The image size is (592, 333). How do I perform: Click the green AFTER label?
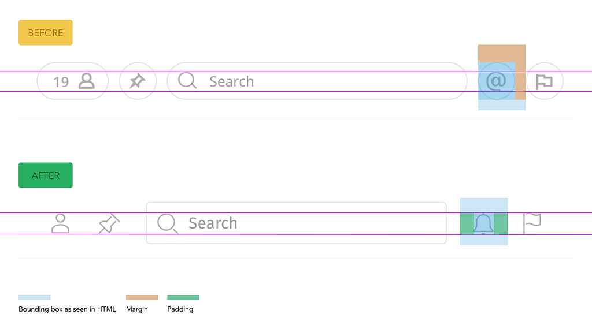click(x=45, y=175)
